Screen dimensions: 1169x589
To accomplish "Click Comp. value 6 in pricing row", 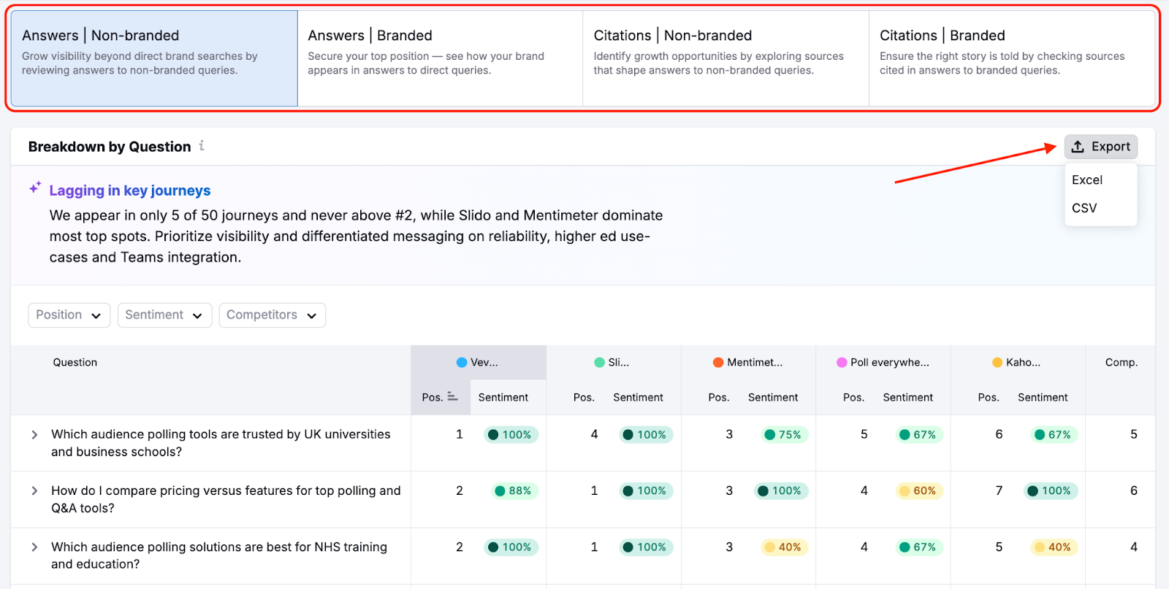I will click(1134, 491).
